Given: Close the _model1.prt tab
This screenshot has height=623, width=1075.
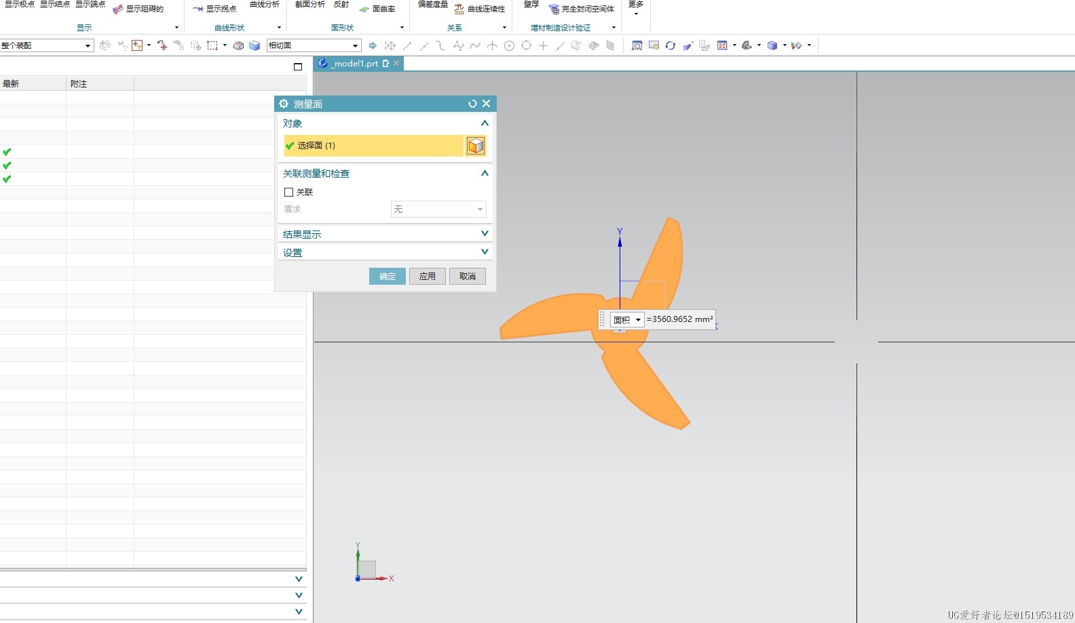Looking at the screenshot, I should pos(397,63).
